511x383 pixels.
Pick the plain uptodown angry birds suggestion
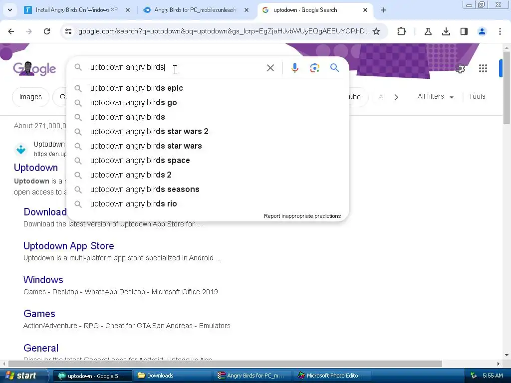point(208,117)
